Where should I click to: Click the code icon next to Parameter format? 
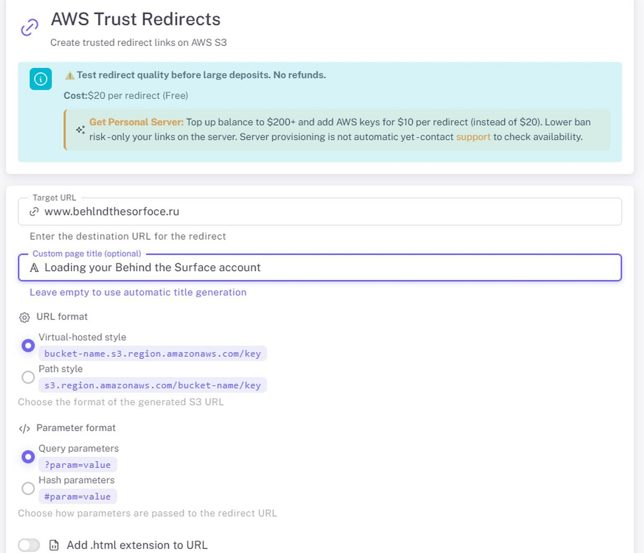point(24,428)
